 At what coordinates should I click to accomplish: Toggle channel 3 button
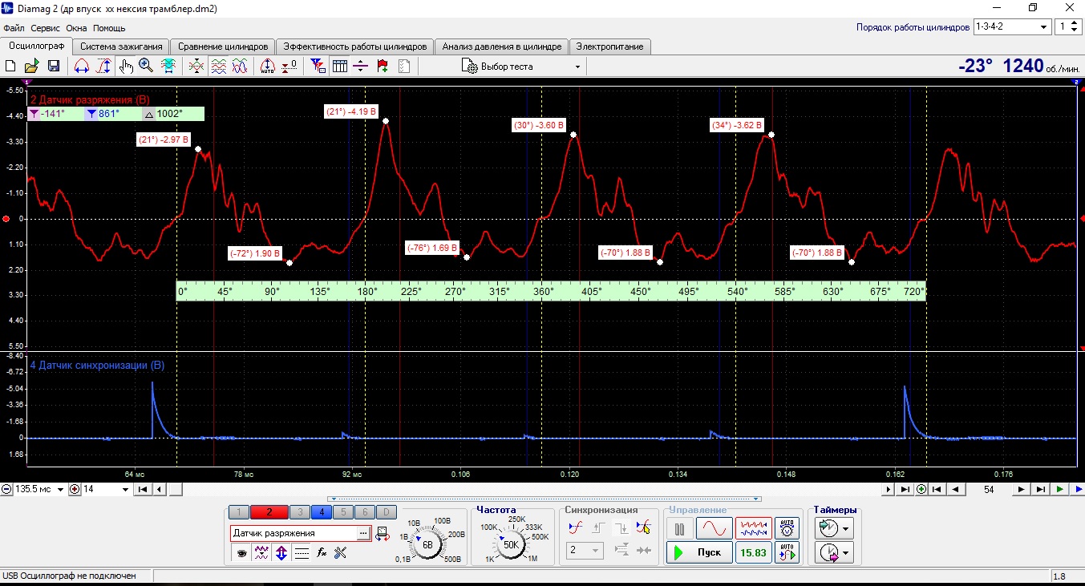299,512
